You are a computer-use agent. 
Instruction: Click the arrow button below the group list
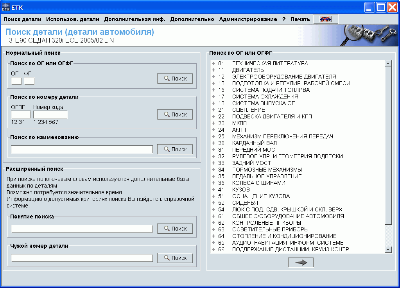point(300,262)
